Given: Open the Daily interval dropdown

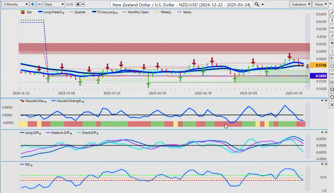Looking at the screenshot, I should (54, 4).
